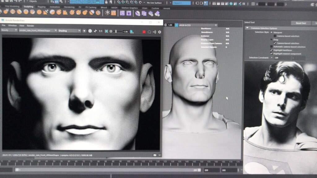Screen dimensions: 317x178
Task: Click the refresh render icon in RenderView
Action: (149, 32)
